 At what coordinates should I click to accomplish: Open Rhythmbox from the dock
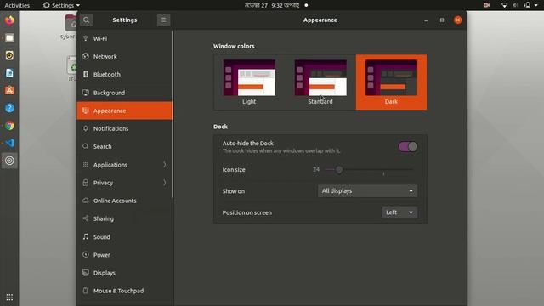[9, 55]
